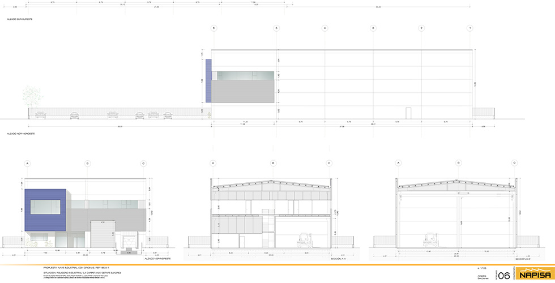Click the ALZADO SUR-SURESTE label
This screenshot has width=555, height=283.
point(20,20)
